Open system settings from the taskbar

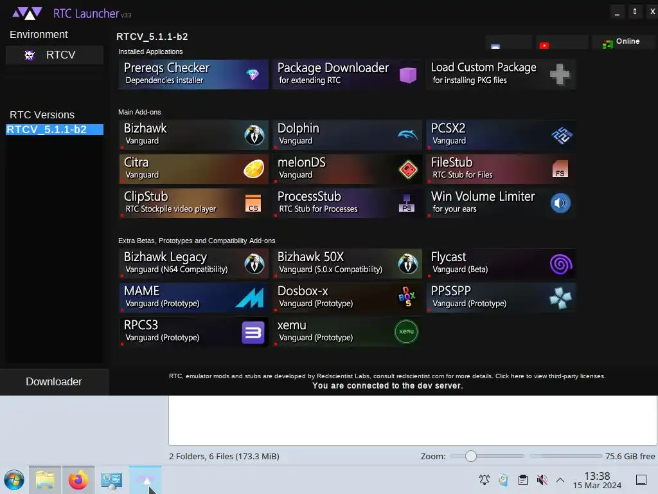point(112,480)
